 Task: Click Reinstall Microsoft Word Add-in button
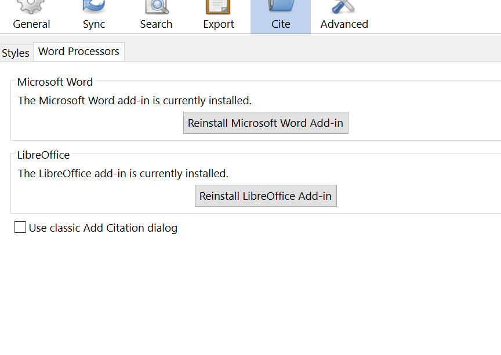tap(266, 123)
